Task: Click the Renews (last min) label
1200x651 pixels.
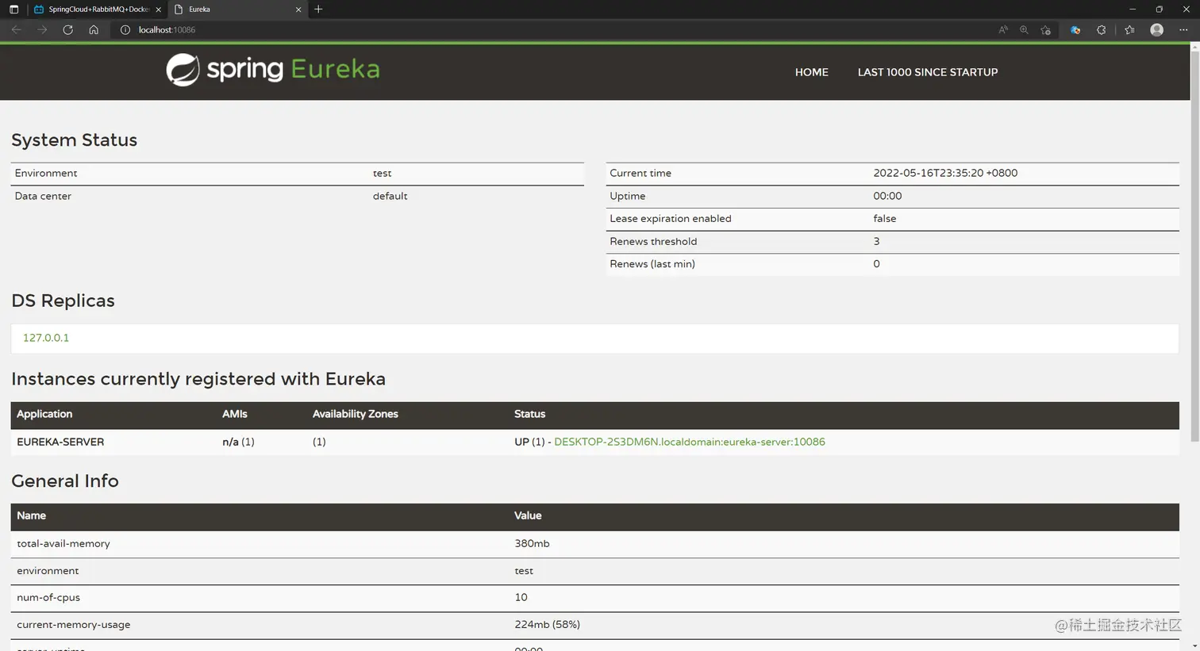Action: [652, 264]
